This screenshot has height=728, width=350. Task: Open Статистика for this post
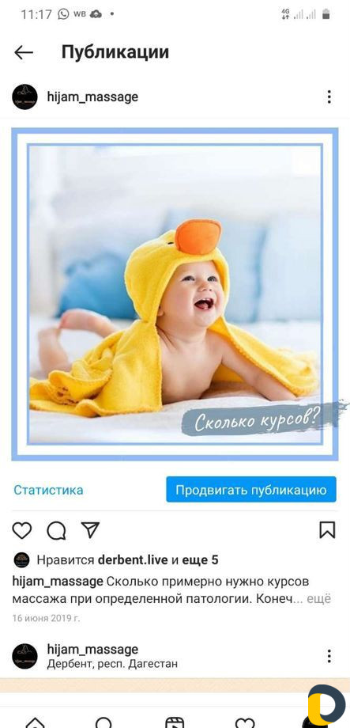(x=48, y=491)
